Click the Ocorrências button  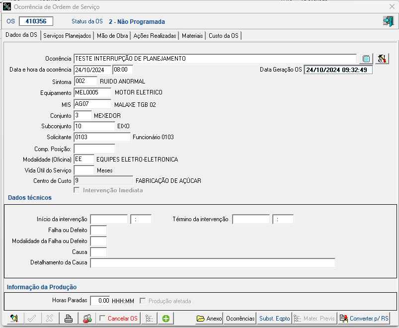click(x=240, y=319)
